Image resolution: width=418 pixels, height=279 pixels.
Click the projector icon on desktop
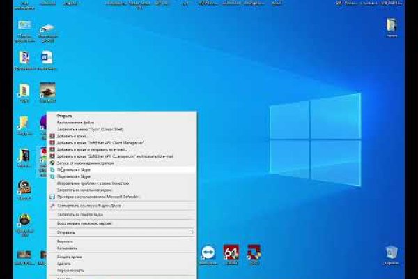tap(47, 29)
